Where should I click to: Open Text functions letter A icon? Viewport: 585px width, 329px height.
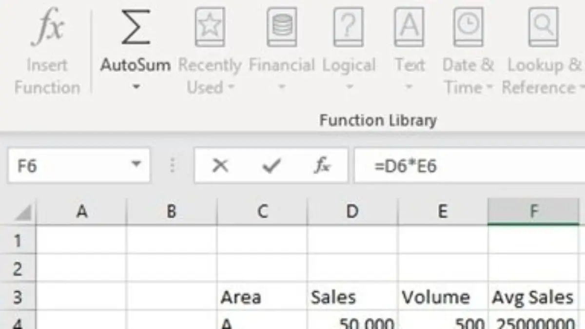pos(409,27)
